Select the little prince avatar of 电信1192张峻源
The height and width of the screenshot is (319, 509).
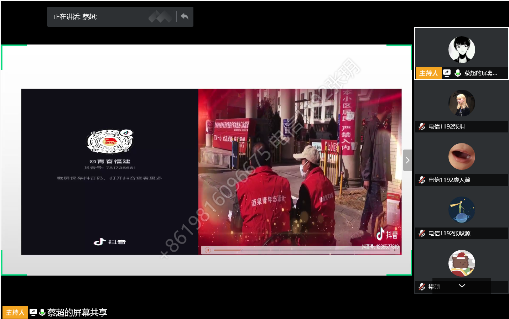click(x=462, y=210)
